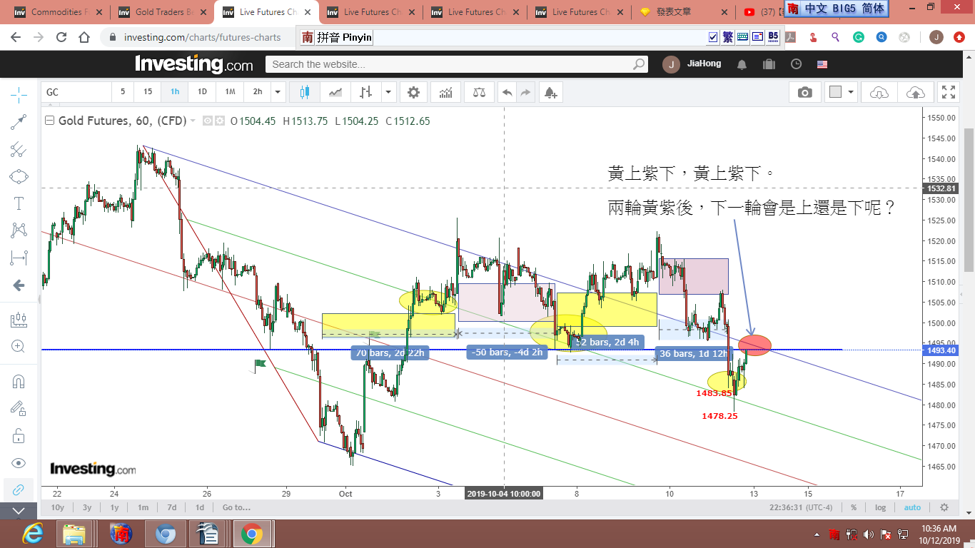Screen dimensions: 975x548
Task: Select the crosshair cursor tool
Action: pos(19,93)
